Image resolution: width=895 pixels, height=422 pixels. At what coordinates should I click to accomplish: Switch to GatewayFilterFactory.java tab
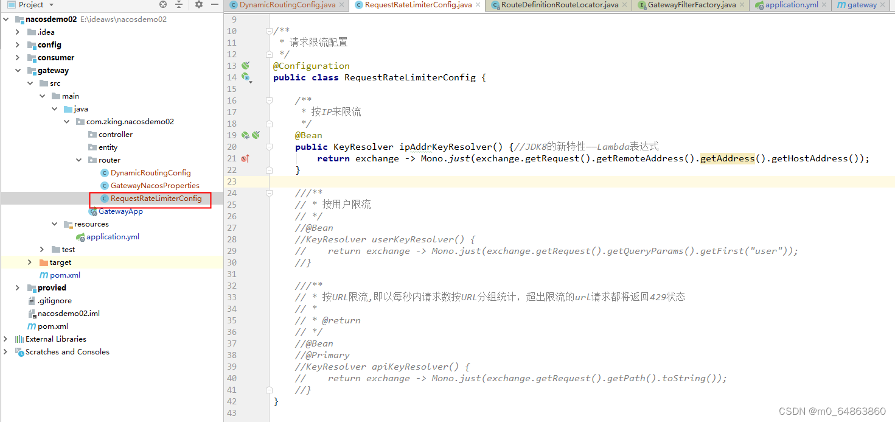pos(692,5)
